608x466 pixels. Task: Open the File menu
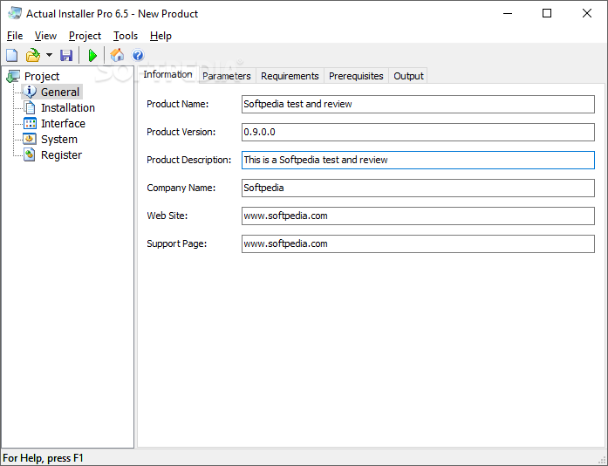[15, 36]
